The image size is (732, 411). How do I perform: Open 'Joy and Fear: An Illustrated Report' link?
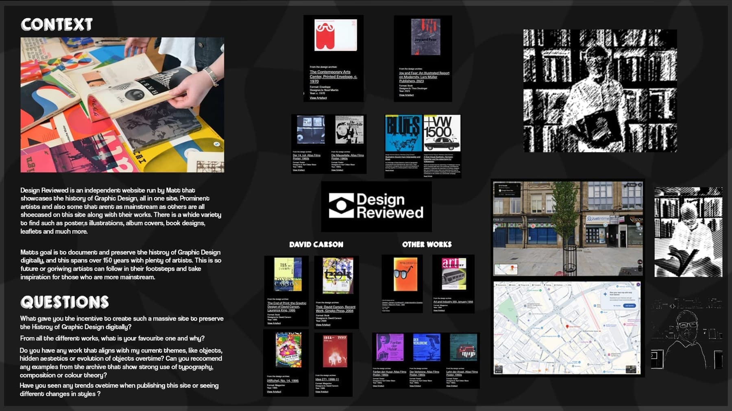(424, 77)
